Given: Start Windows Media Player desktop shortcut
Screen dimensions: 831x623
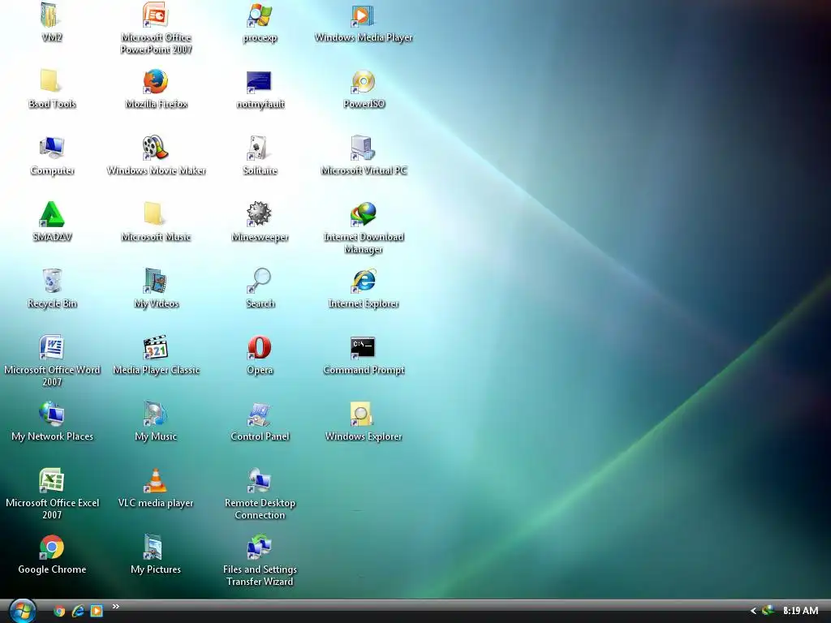Looking at the screenshot, I should pos(364,15).
